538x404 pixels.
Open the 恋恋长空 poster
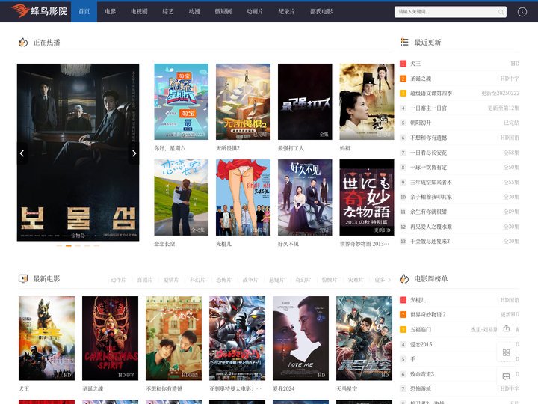point(181,198)
